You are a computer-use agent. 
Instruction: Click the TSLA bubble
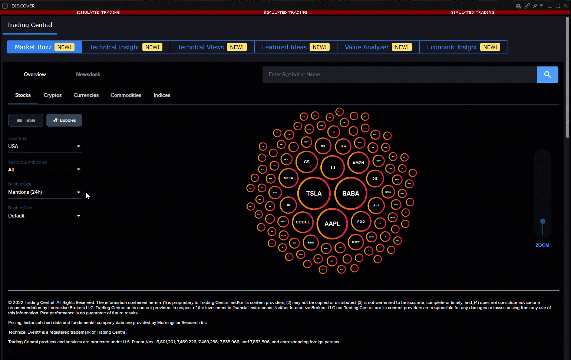[314, 193]
